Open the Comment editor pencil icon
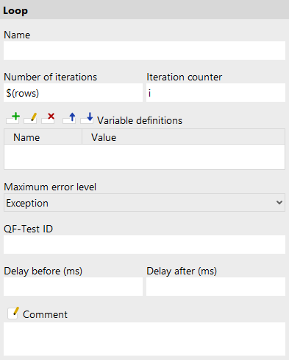289x360 pixels. click(13, 314)
